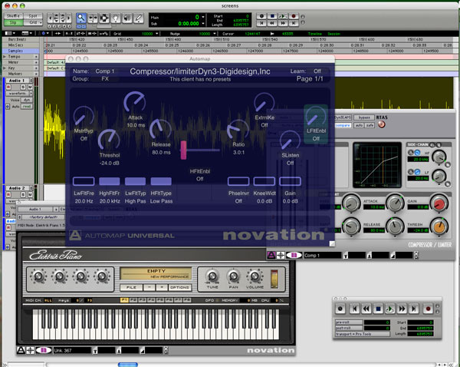Screen dimensions: 460x367
Task: Click red target button beside RTAS label
Action: coord(381,124)
